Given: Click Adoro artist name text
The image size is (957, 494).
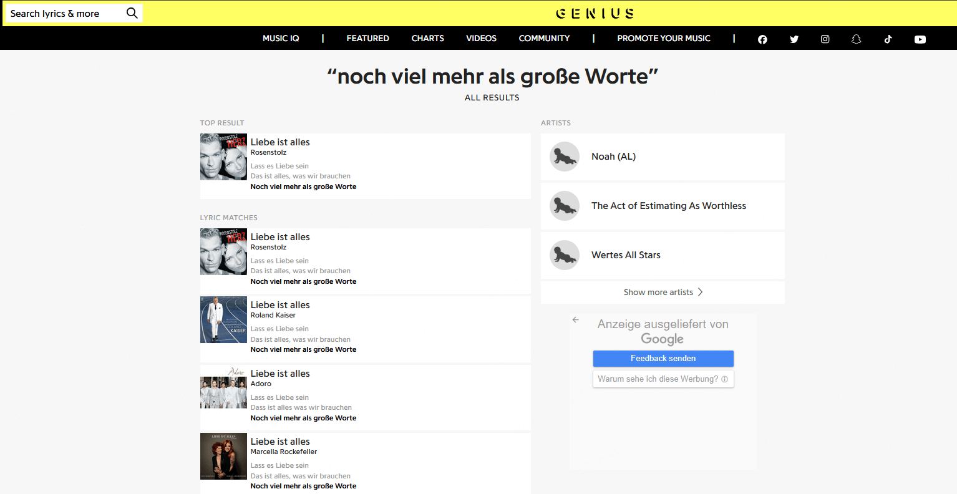Looking at the screenshot, I should [x=261, y=384].
